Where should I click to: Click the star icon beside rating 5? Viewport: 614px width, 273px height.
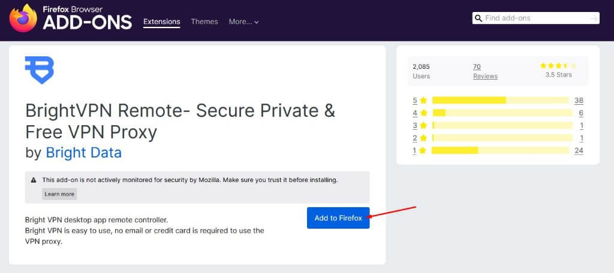(423, 101)
